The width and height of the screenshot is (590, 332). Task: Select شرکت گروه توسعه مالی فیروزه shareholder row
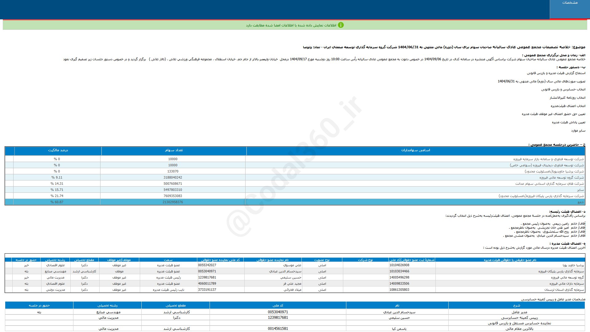coord(561,177)
